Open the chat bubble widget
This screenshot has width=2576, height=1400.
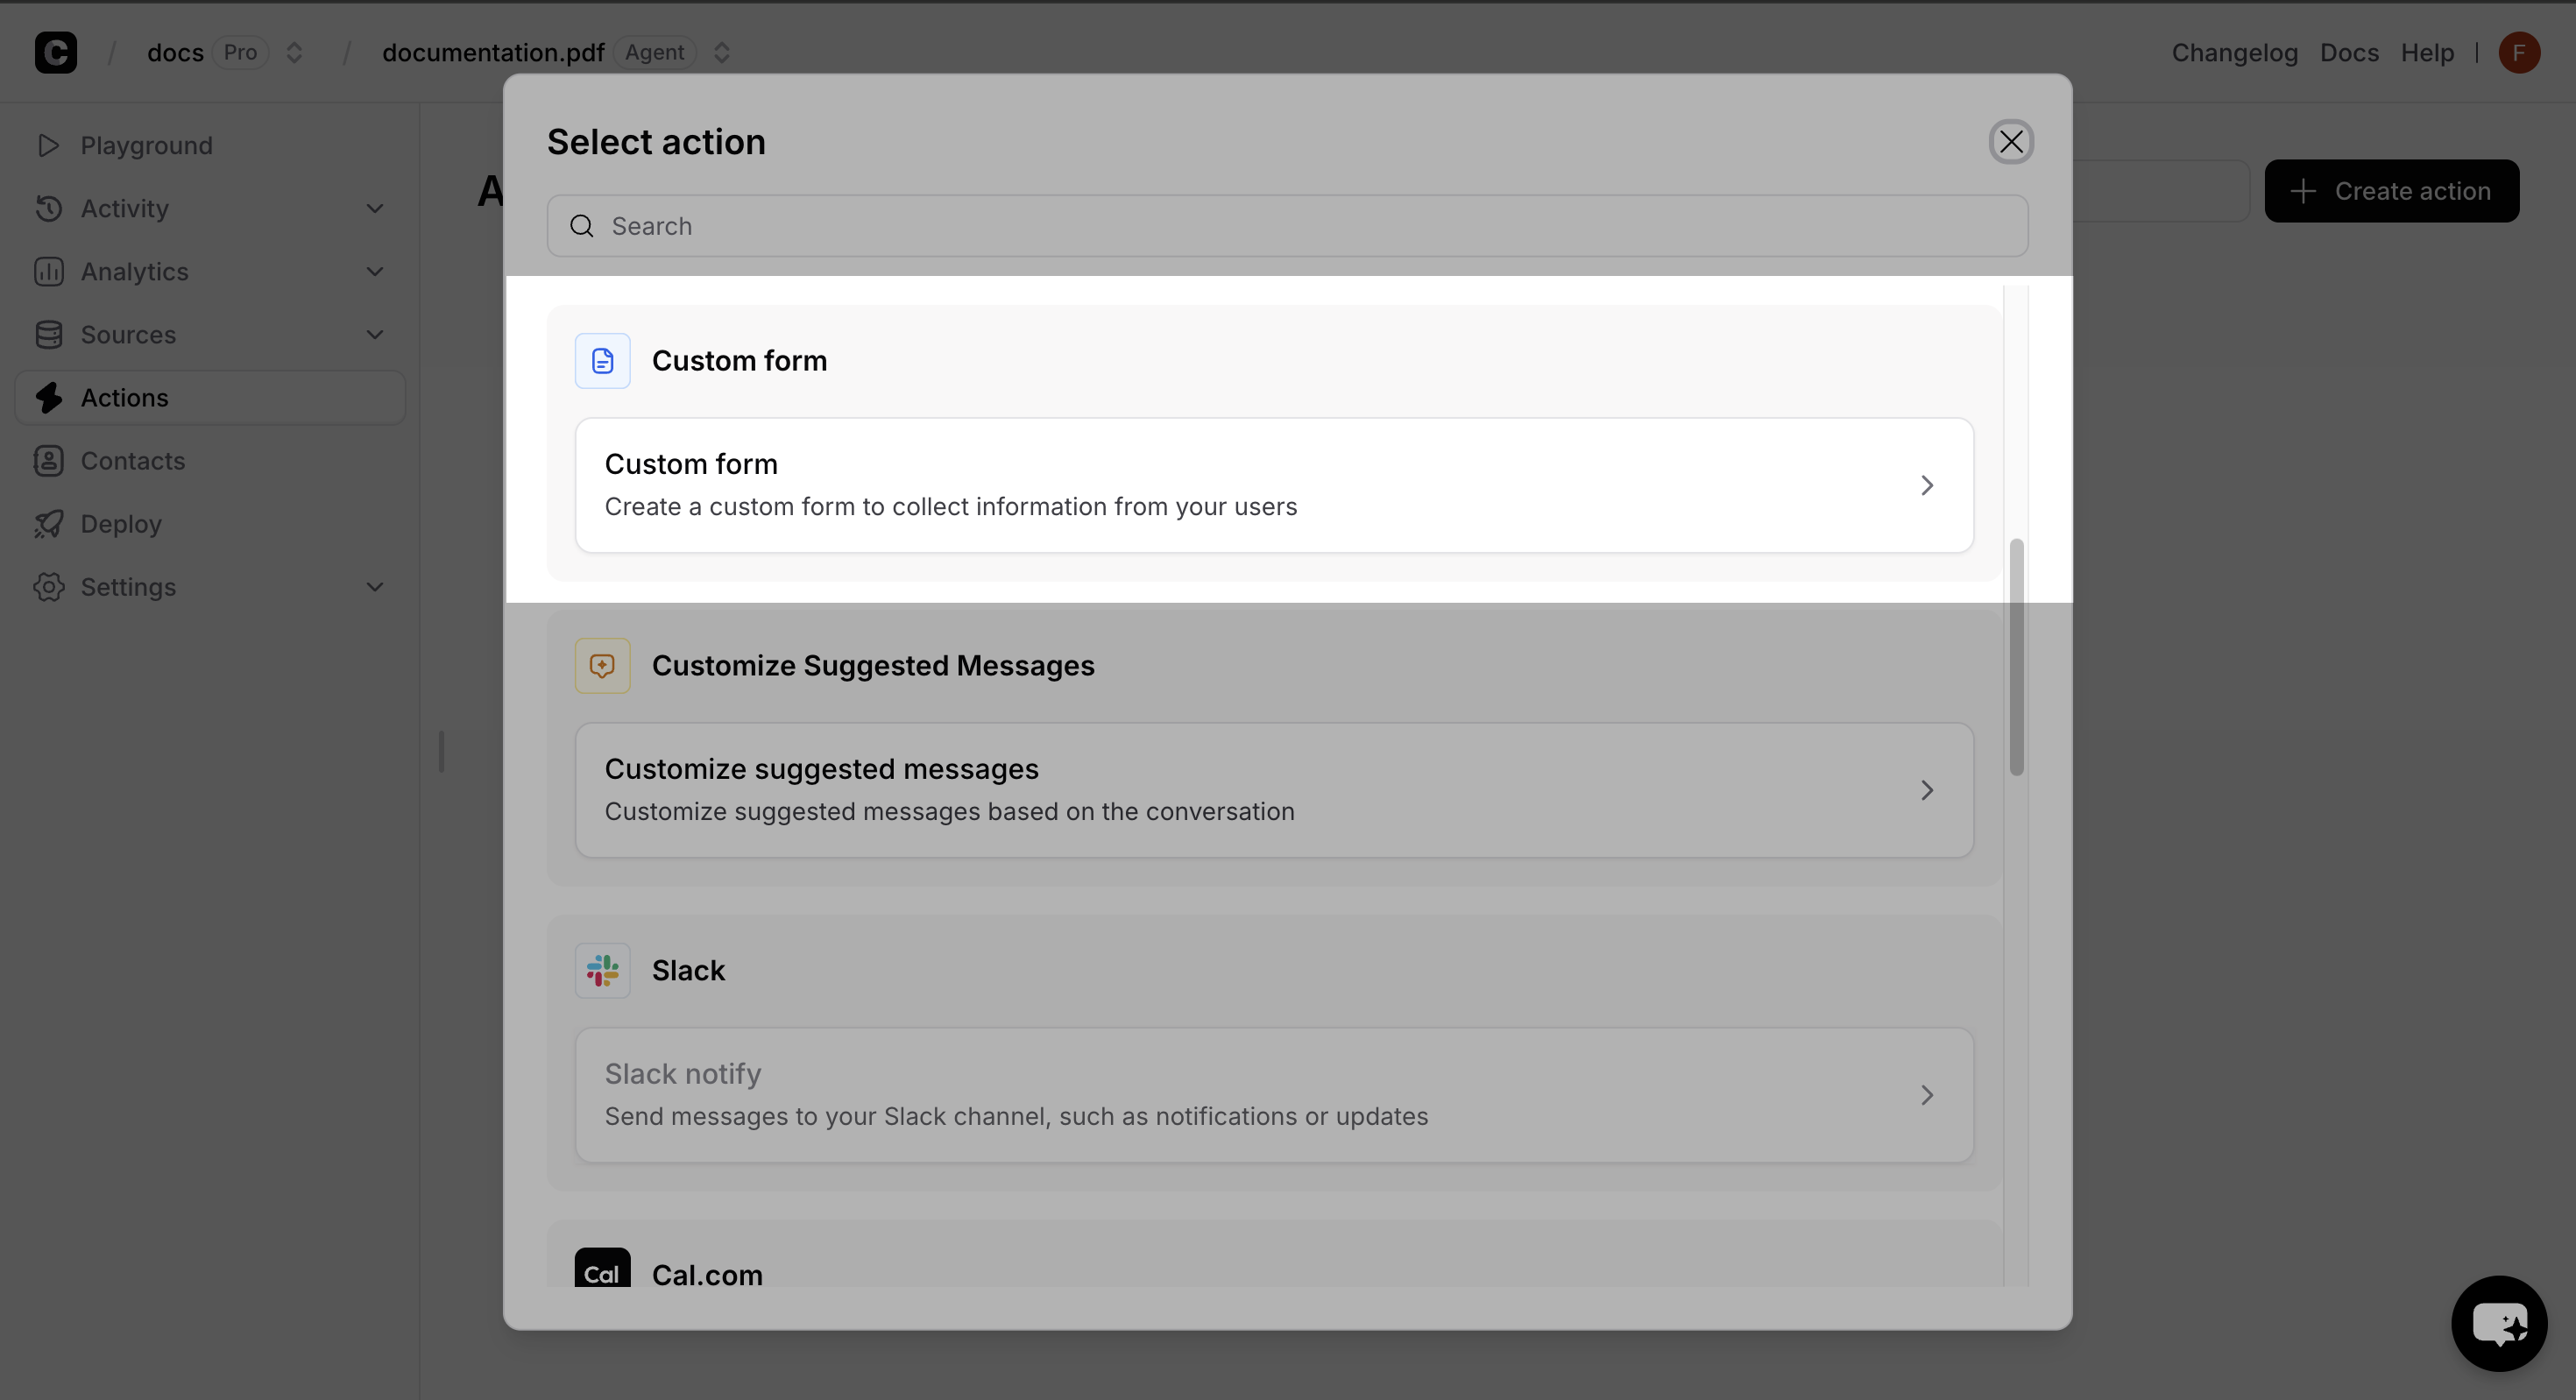coord(2498,1323)
